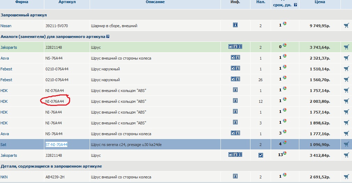Screen dimensions: 352x185
Task: Open Sat brand link
Action: click(x=3, y=145)
